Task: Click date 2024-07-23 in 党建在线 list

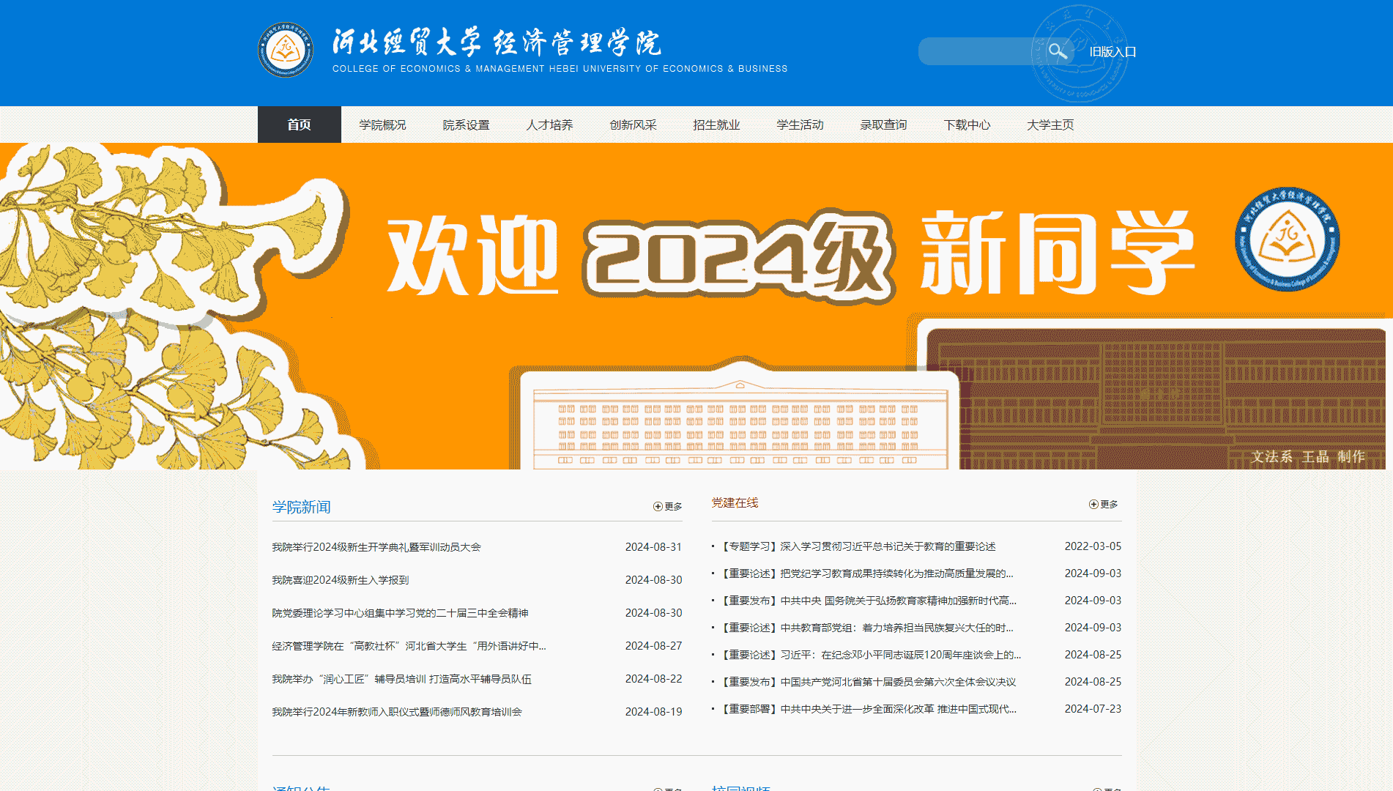Action: coord(1093,709)
